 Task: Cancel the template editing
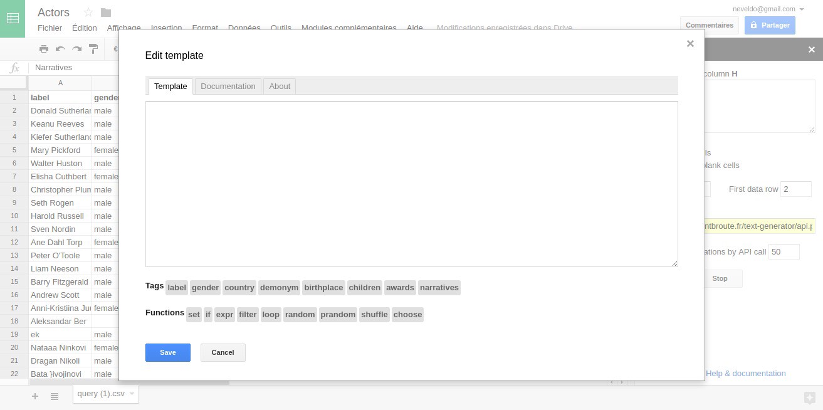tap(223, 352)
